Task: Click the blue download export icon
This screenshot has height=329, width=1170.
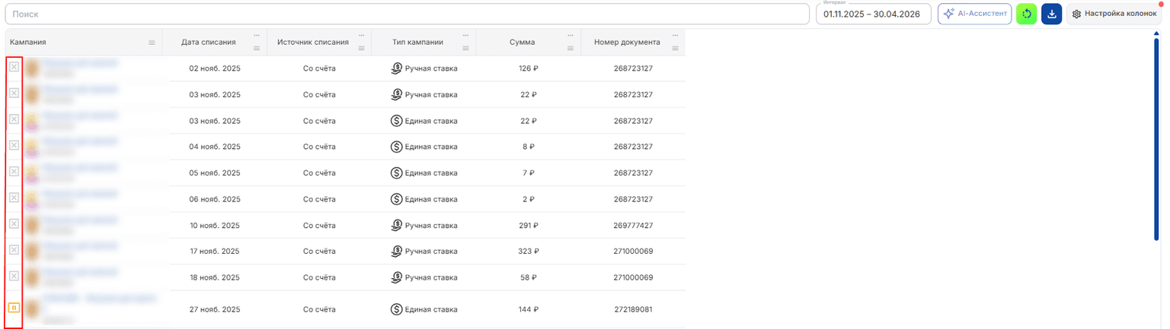Action: (x=1051, y=14)
